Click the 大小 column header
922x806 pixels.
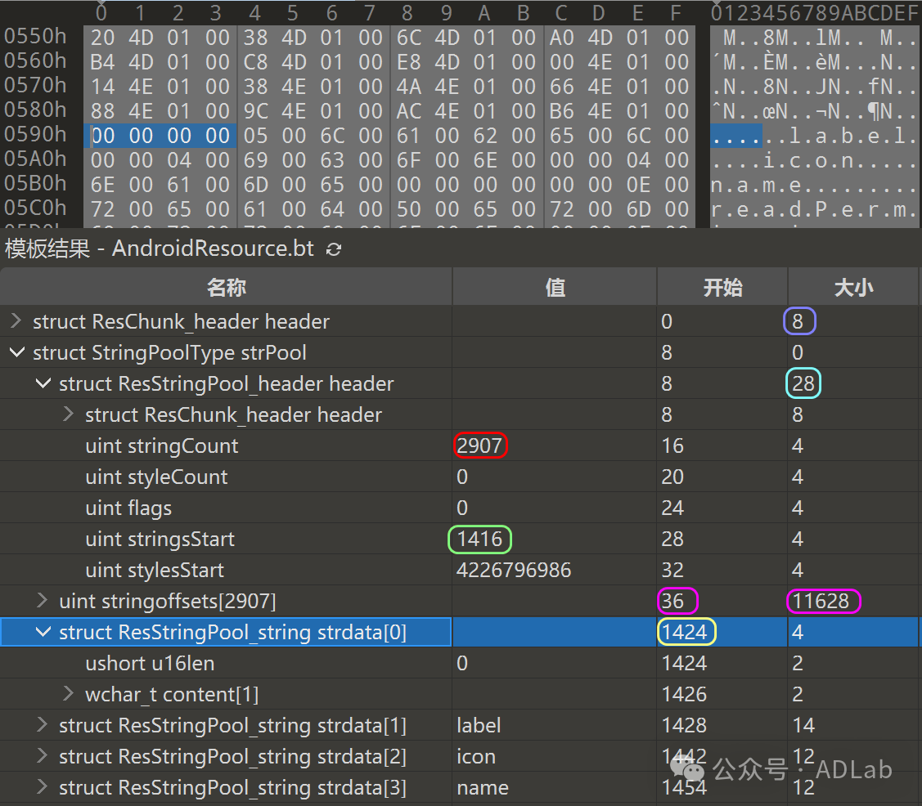pos(853,288)
